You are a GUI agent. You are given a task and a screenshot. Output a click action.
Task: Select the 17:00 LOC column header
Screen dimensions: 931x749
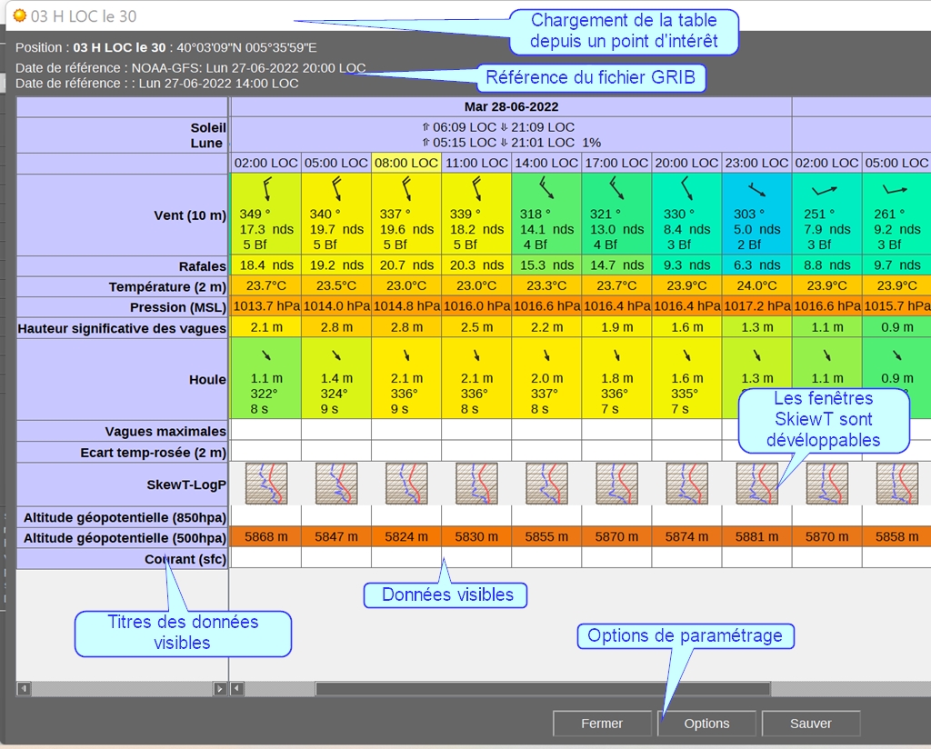(x=617, y=164)
